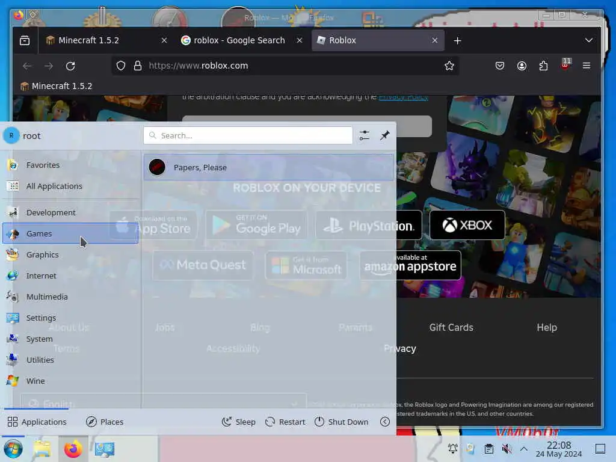Put the computer to Sleep
The image size is (616, 462).
click(x=238, y=422)
